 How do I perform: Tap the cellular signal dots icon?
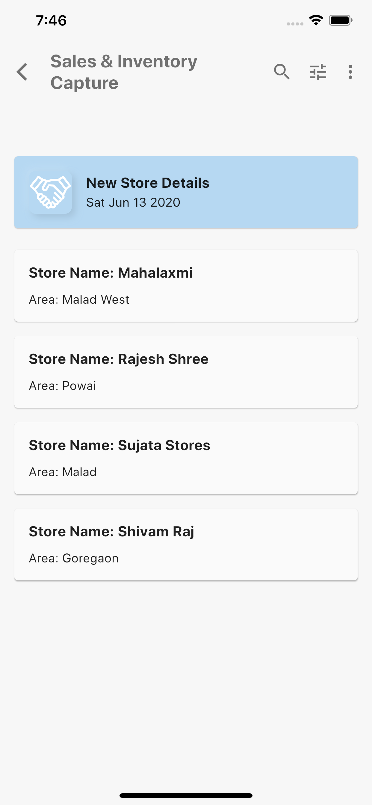295,24
